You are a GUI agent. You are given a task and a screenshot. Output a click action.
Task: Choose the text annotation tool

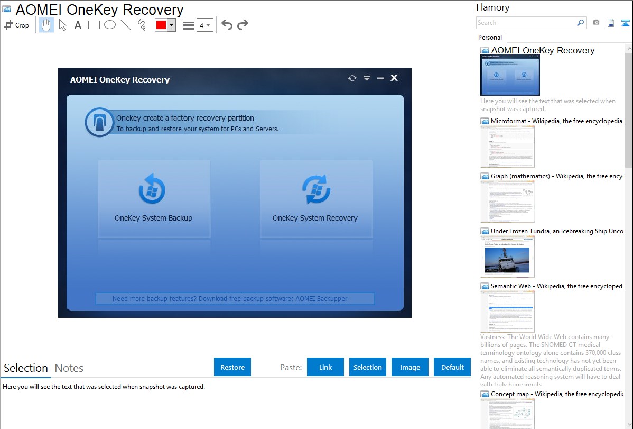(78, 25)
